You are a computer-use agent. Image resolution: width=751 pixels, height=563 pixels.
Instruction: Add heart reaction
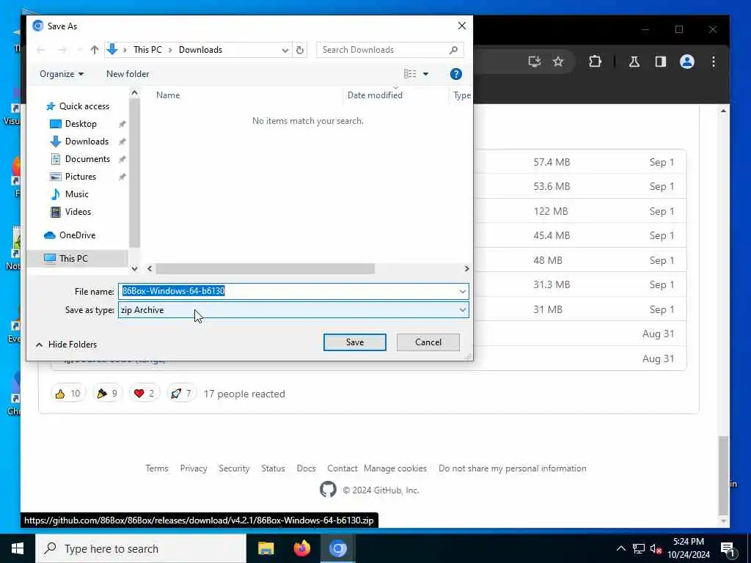pos(144,394)
